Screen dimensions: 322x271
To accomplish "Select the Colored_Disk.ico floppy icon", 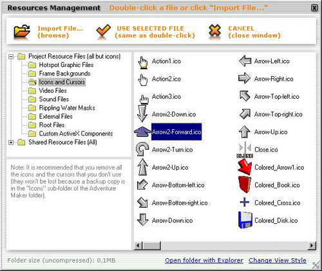I will click(x=245, y=220).
